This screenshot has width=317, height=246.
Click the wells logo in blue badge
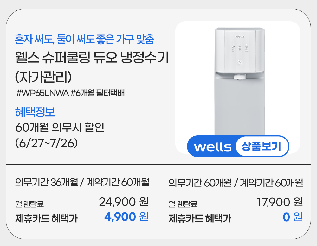[x=212, y=147]
